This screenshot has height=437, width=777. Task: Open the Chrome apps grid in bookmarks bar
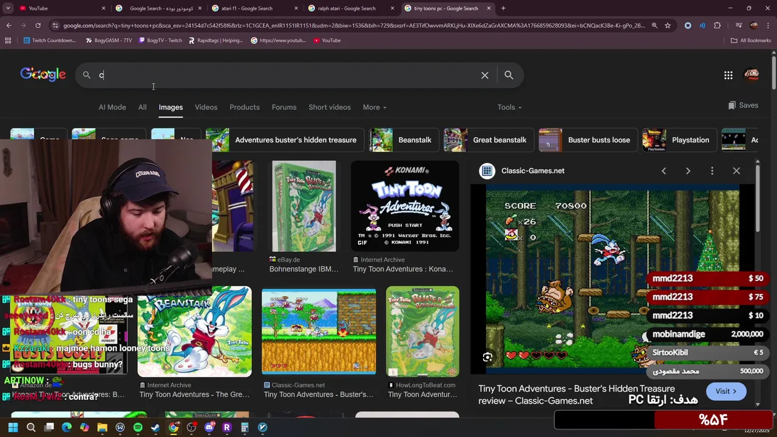tap(8, 41)
